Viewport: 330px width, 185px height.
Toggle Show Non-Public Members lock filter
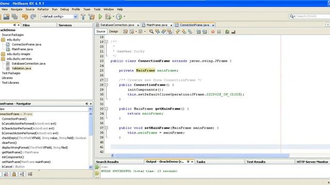(14, 174)
